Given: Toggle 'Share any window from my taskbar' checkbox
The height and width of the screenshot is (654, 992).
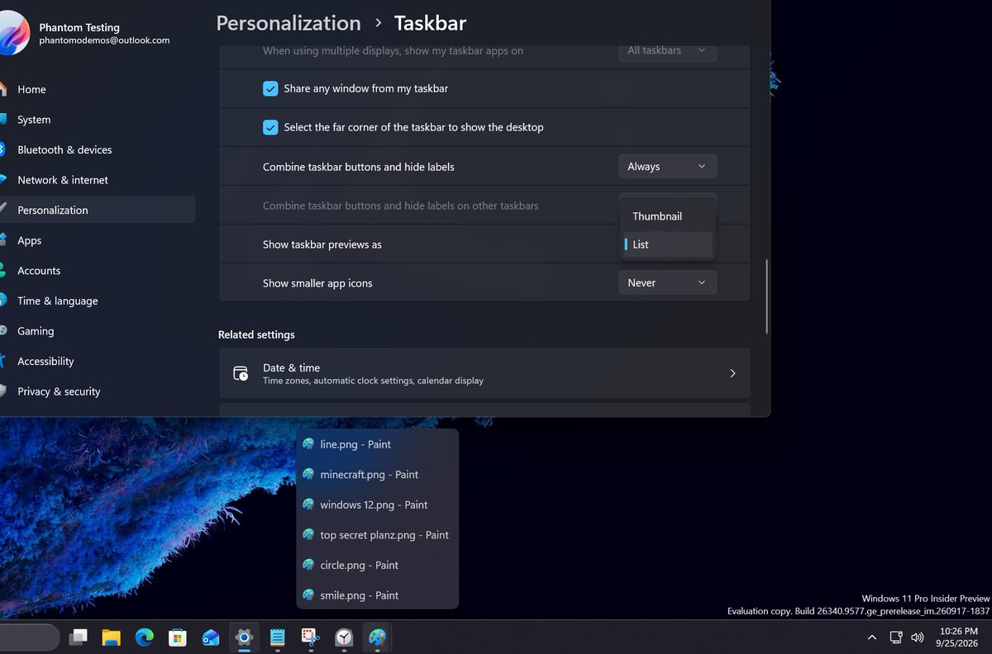Looking at the screenshot, I should (x=270, y=88).
